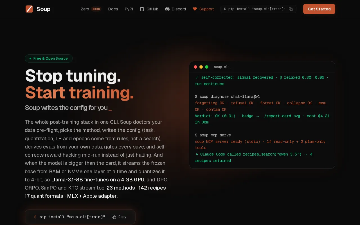The image size is (360, 225).
Task: Click the 'Stop tuning.' heading
Action: [73, 76]
